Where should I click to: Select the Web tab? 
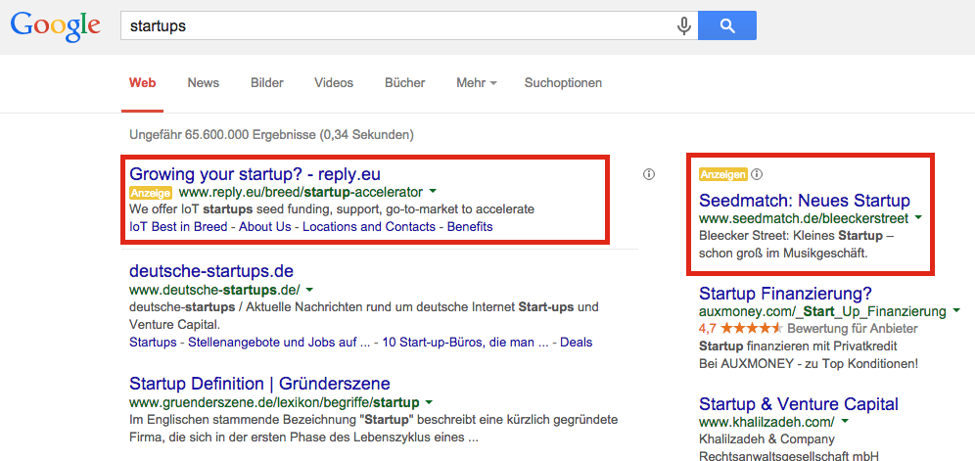[142, 83]
